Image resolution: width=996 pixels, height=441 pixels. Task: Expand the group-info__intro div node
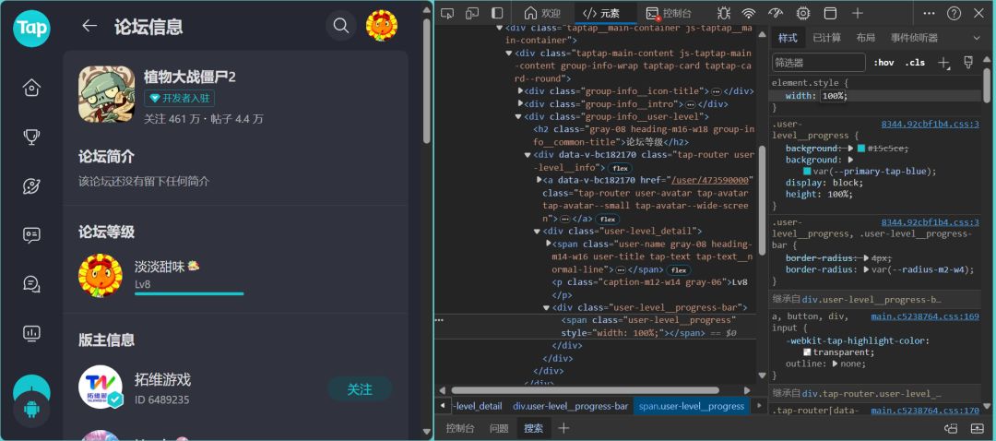coord(521,104)
